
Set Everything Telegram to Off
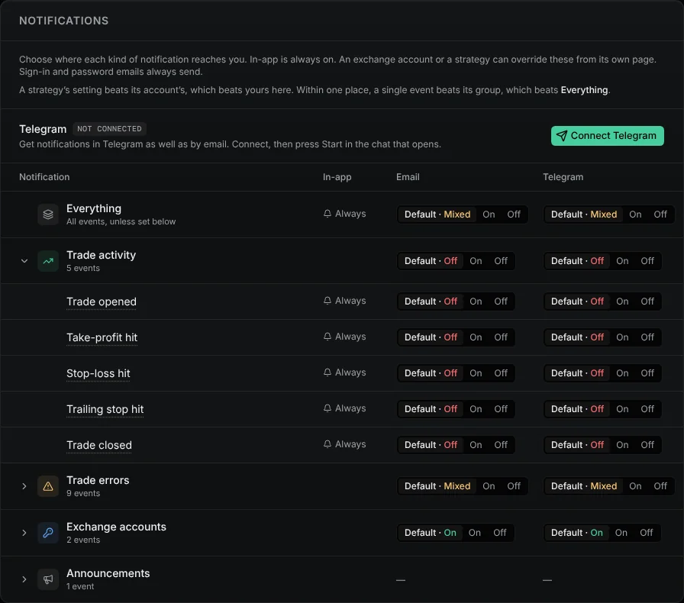[660, 214]
